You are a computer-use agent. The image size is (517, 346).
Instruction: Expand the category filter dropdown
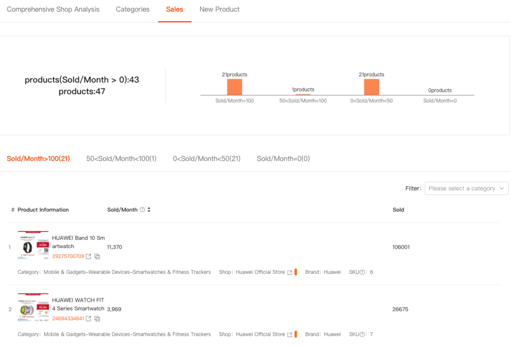(467, 188)
